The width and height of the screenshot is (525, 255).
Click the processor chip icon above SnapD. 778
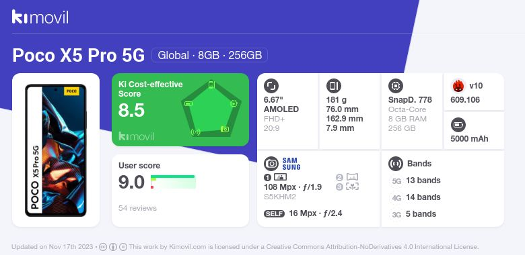(x=396, y=86)
